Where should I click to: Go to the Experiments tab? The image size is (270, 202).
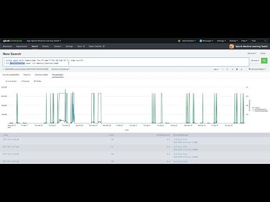tap(21, 47)
